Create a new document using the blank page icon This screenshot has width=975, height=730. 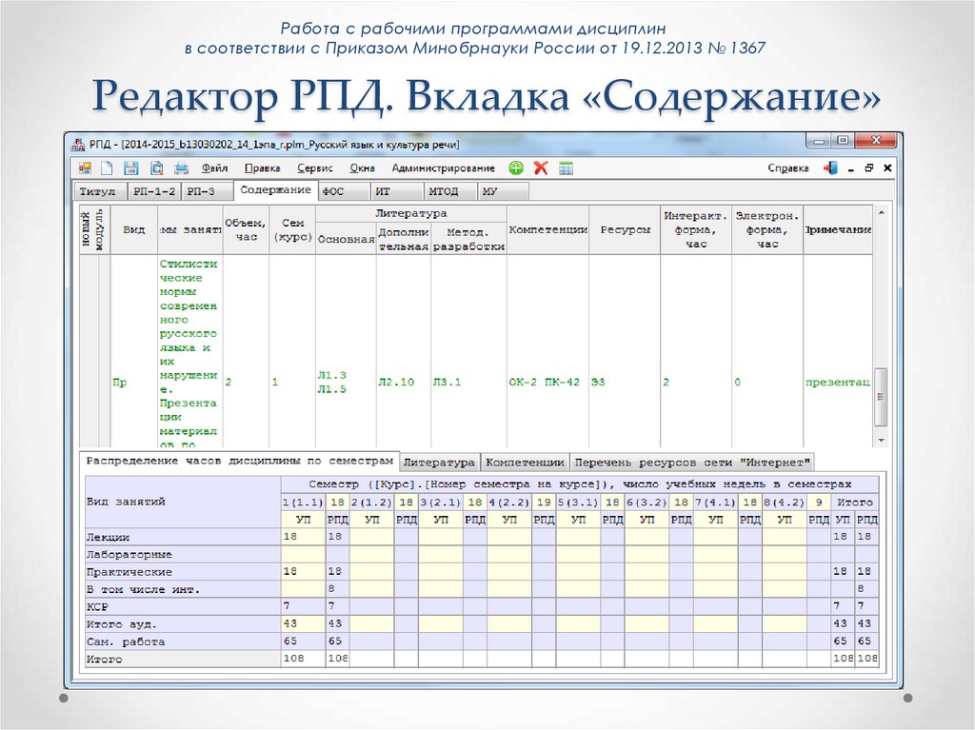click(106, 167)
